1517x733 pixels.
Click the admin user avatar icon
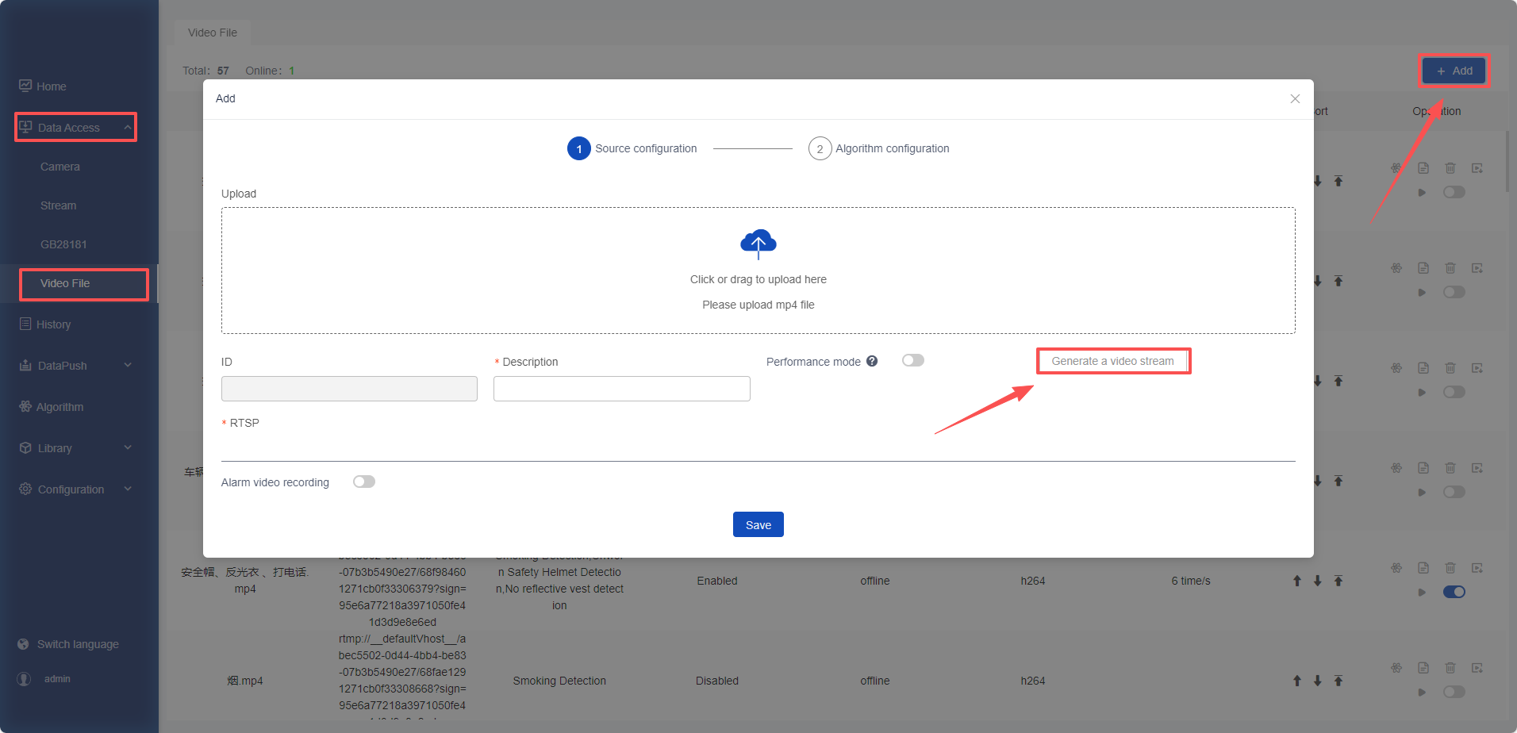pyautogui.click(x=24, y=679)
